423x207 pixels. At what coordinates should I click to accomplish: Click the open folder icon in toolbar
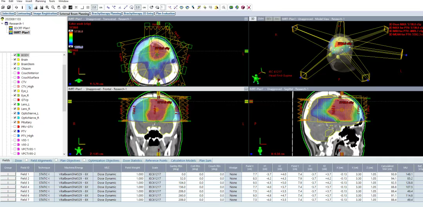tap(4, 7)
